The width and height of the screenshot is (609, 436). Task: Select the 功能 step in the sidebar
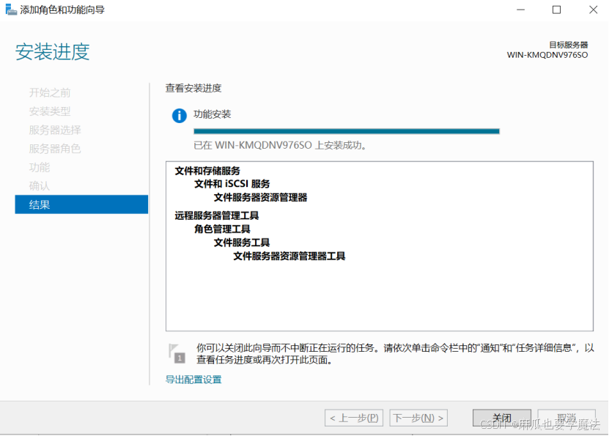(40, 167)
